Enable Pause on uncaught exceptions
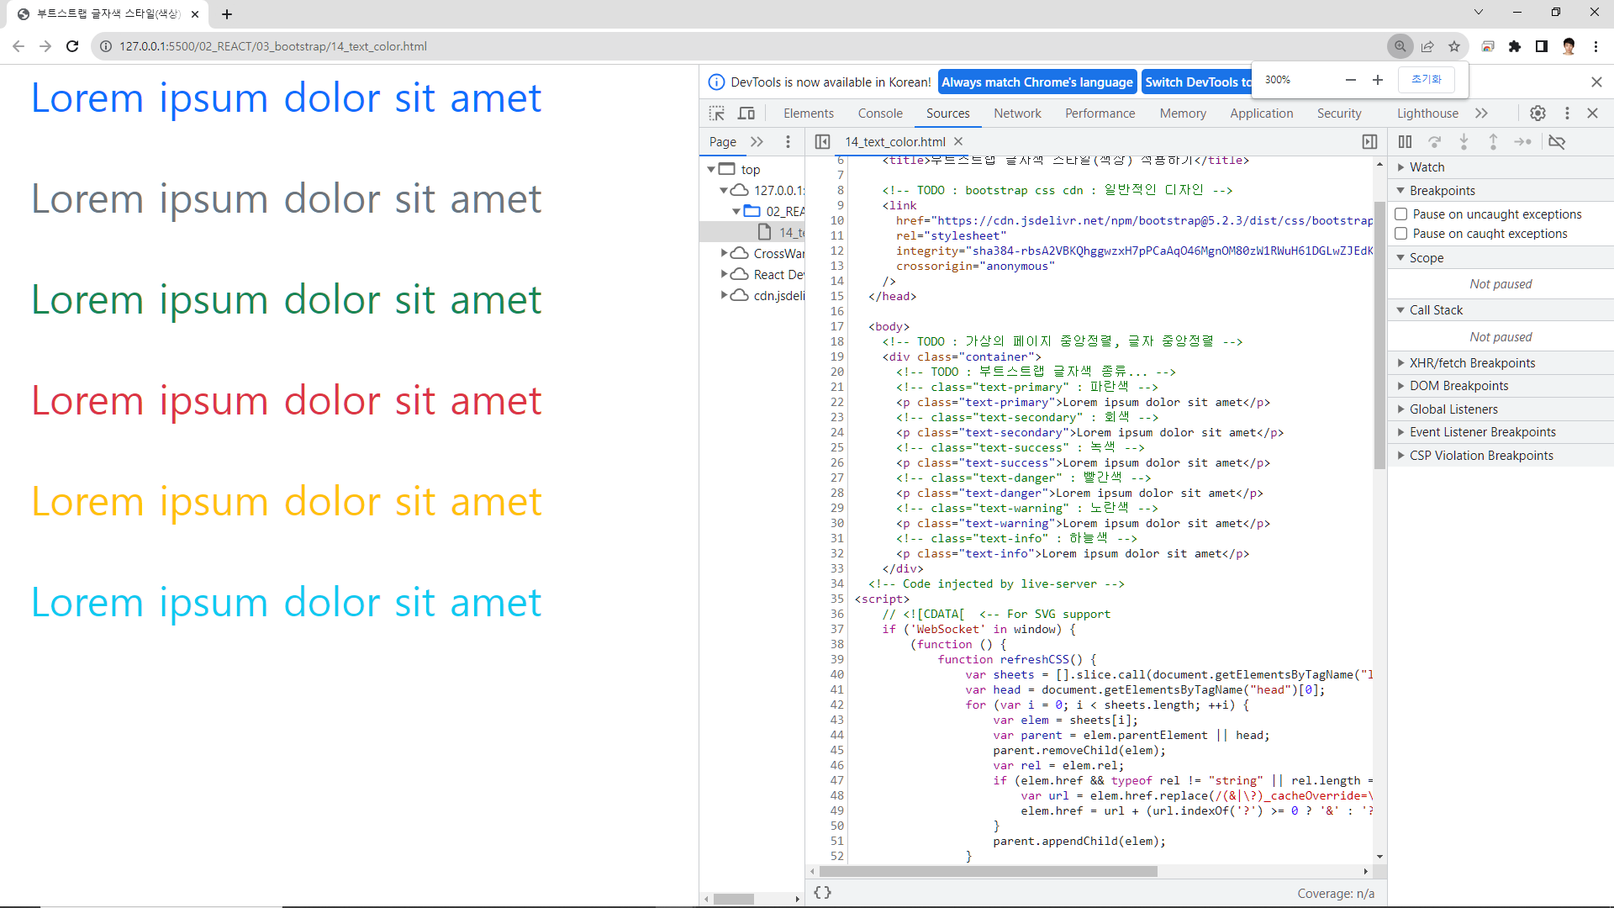Screen dimensions: 1614x908 point(1401,214)
